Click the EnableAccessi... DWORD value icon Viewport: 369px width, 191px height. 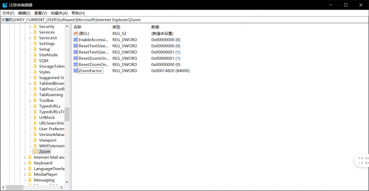[x=76, y=40]
